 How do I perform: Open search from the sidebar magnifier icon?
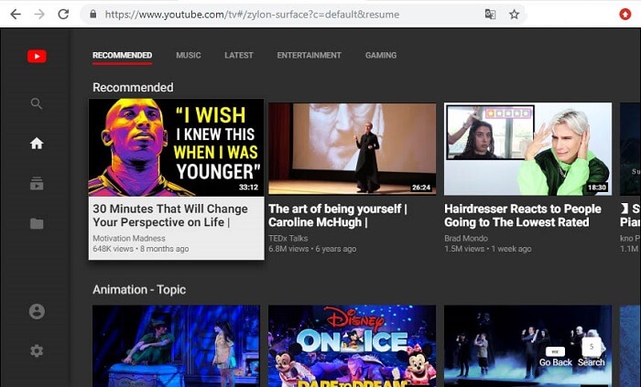37,103
